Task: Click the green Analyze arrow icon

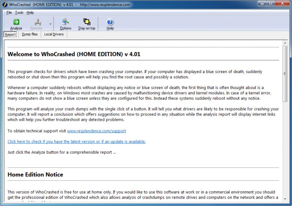Action: click(x=16, y=22)
